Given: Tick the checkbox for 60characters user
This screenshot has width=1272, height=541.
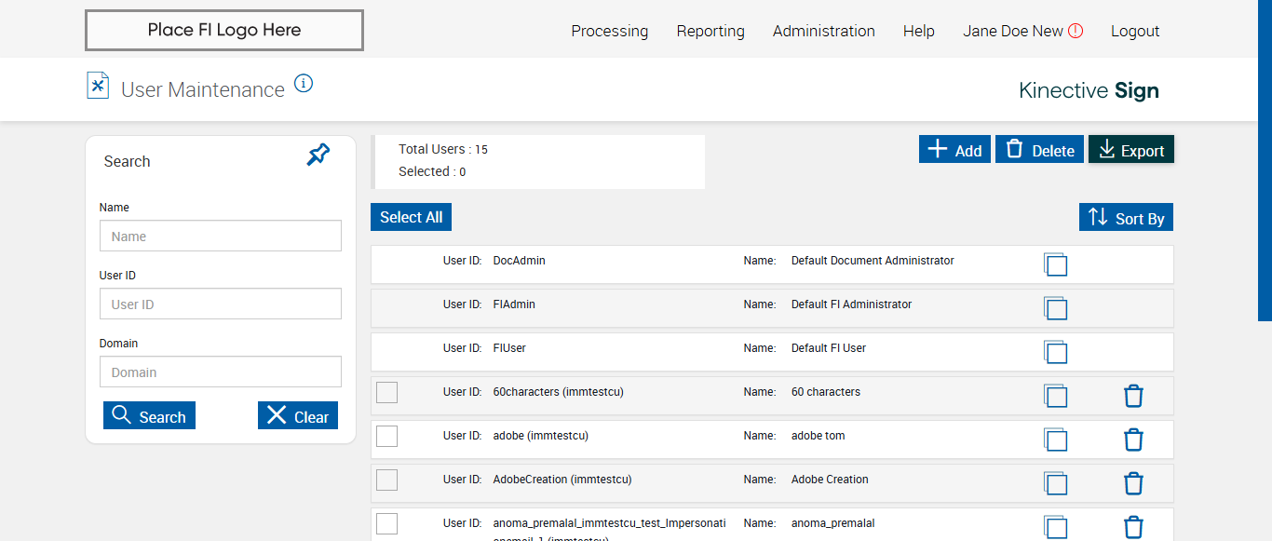Looking at the screenshot, I should point(386,392).
